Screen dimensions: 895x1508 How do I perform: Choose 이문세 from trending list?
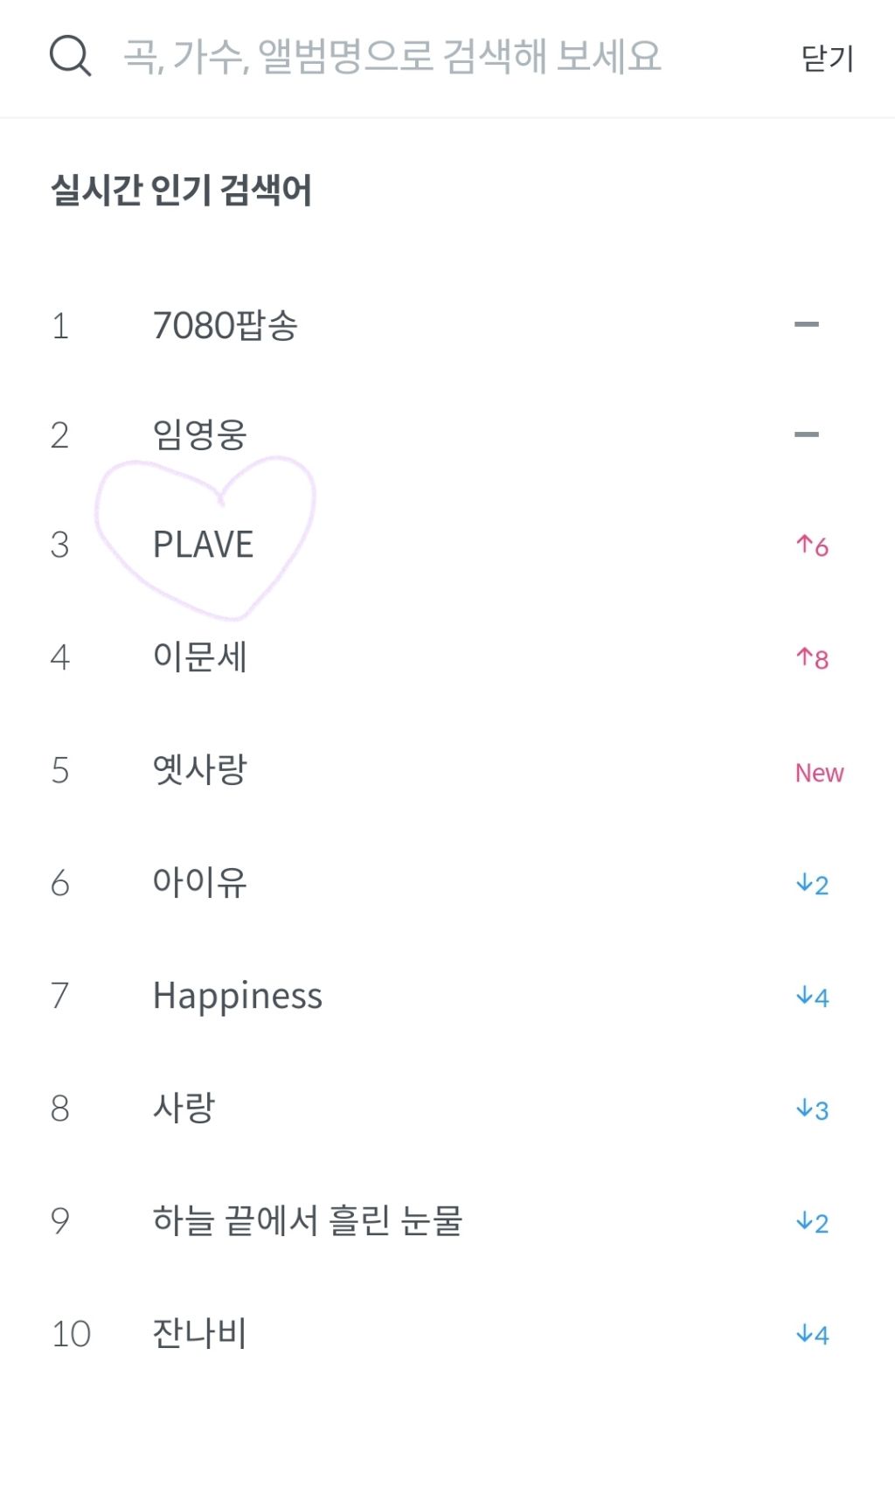(199, 657)
